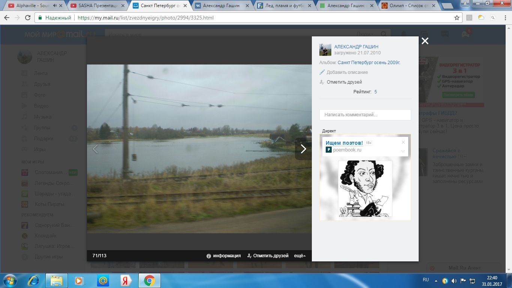Go back in browser history
The image size is (512, 288).
7,18
